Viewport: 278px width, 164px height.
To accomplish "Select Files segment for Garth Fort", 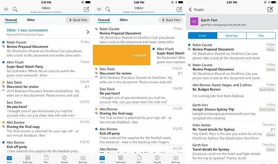I will tap(261, 35).
